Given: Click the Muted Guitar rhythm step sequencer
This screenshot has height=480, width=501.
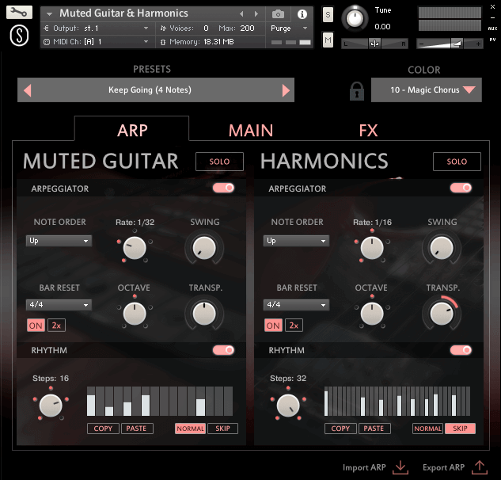Looking at the screenshot, I should [x=159, y=402].
